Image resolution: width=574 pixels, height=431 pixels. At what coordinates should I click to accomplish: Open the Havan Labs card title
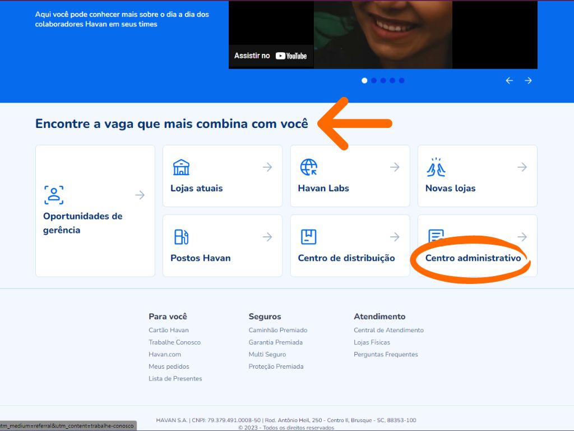point(323,189)
